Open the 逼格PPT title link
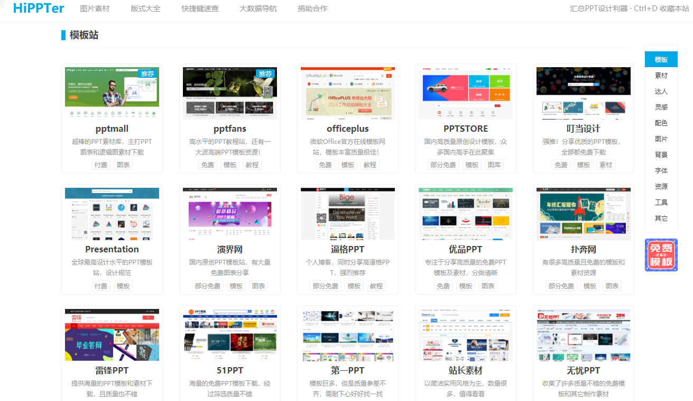Viewport: 693px width, 401px height. coord(348,249)
